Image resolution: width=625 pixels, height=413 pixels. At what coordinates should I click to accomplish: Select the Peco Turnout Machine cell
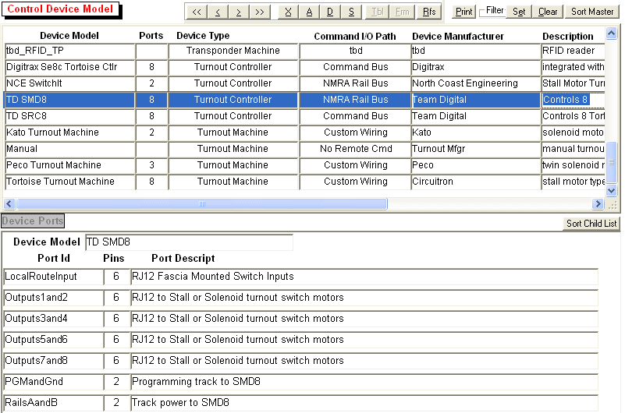(x=69, y=165)
